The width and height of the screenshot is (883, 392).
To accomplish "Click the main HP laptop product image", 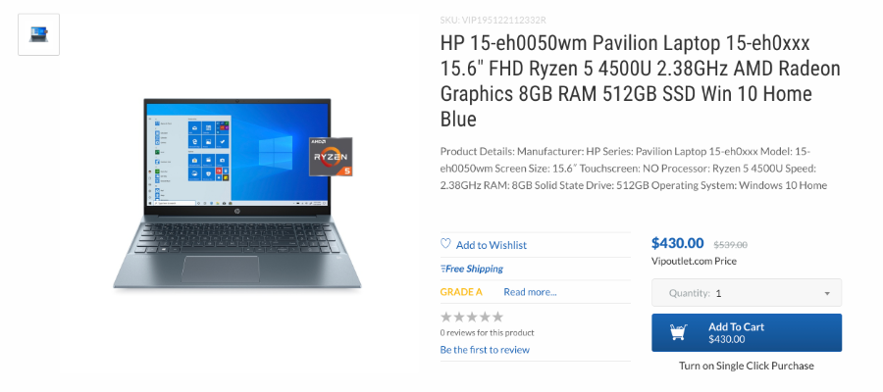I will (237, 194).
